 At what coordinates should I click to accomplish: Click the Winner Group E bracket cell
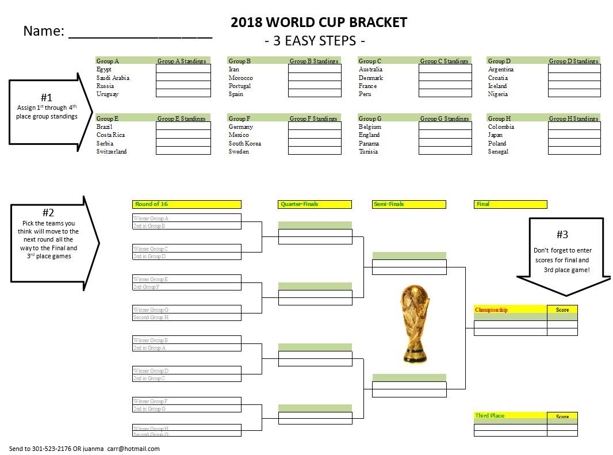pos(186,278)
